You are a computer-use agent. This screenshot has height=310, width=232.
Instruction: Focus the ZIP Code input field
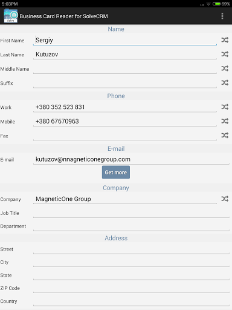[131, 288]
